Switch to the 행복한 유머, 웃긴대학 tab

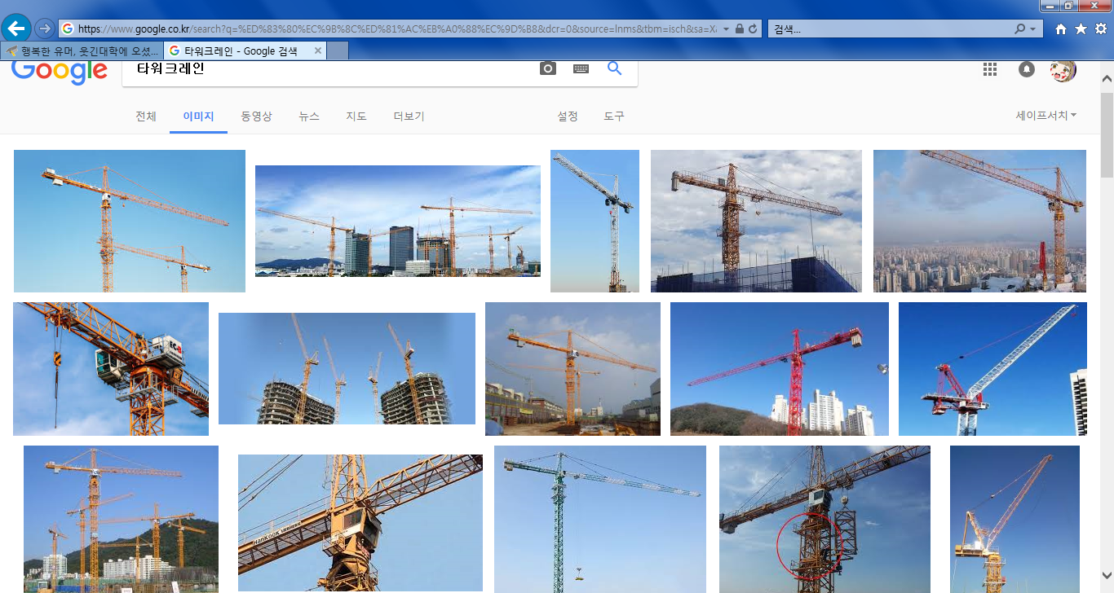(x=82, y=51)
